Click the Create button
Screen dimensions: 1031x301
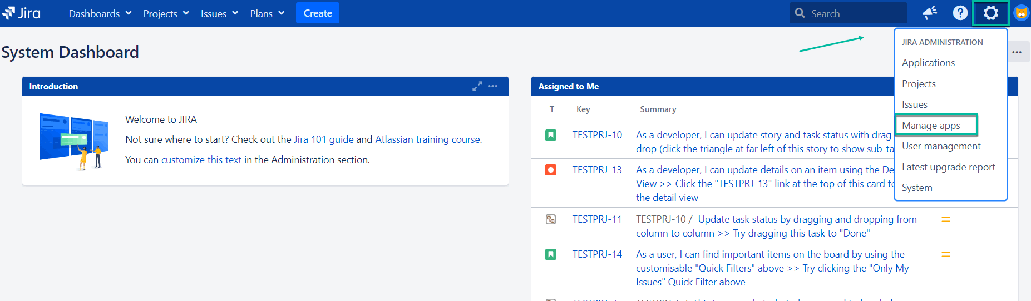[x=318, y=13]
